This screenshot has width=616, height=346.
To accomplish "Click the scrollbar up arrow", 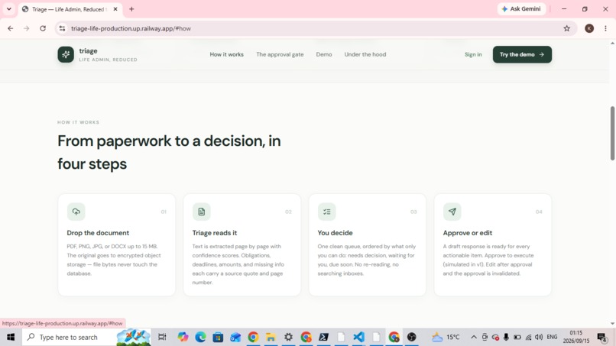I will [x=612, y=44].
